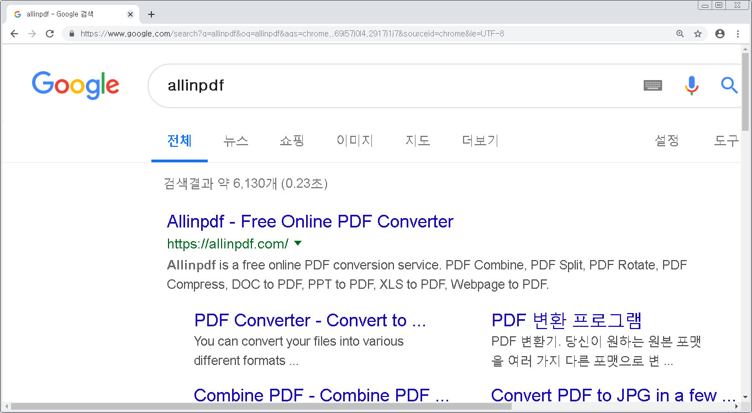Click the scrollbar up arrow

coord(746,49)
